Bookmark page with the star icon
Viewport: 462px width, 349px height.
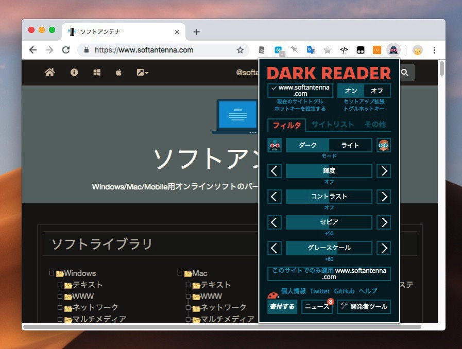240,50
